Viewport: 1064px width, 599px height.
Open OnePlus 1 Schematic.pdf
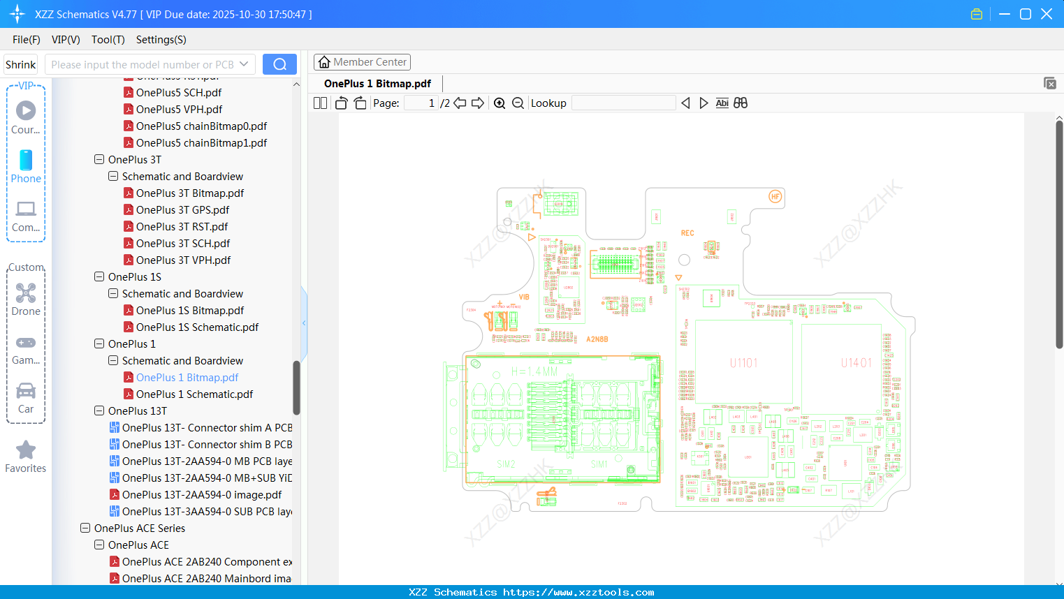194,394
